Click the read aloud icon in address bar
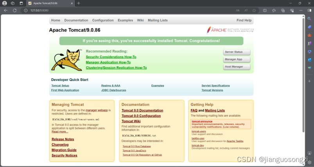This screenshot has height=167, width=314. tap(246, 11)
